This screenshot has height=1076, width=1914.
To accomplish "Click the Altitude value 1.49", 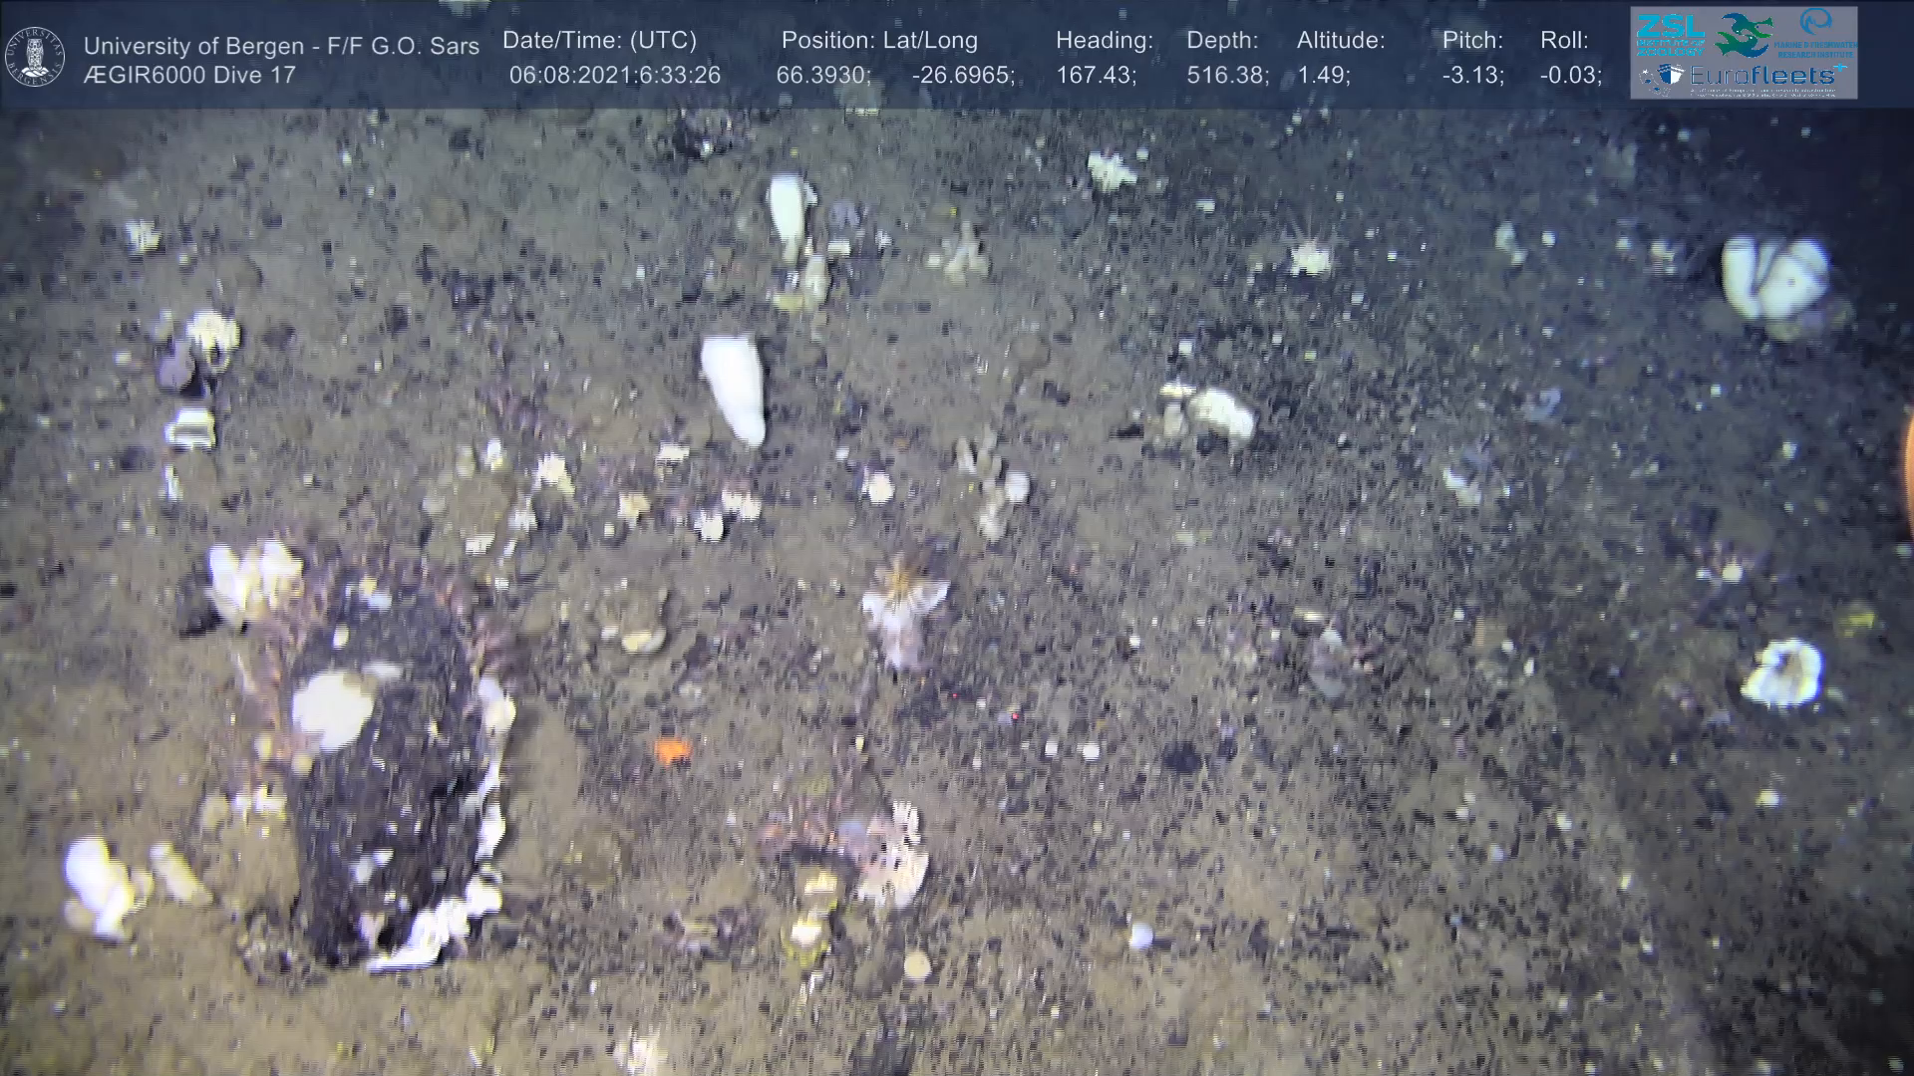I will pyautogui.click(x=1322, y=75).
